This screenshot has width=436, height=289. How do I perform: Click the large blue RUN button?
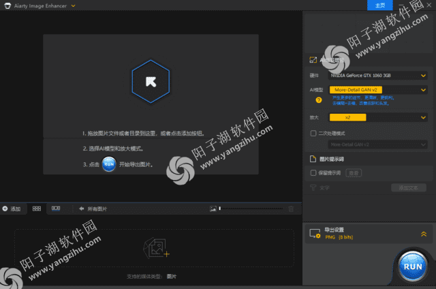(413, 267)
